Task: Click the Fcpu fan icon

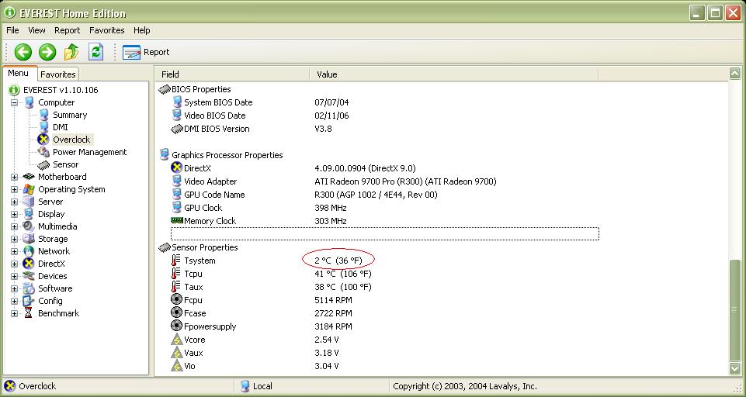Action: pyautogui.click(x=176, y=300)
